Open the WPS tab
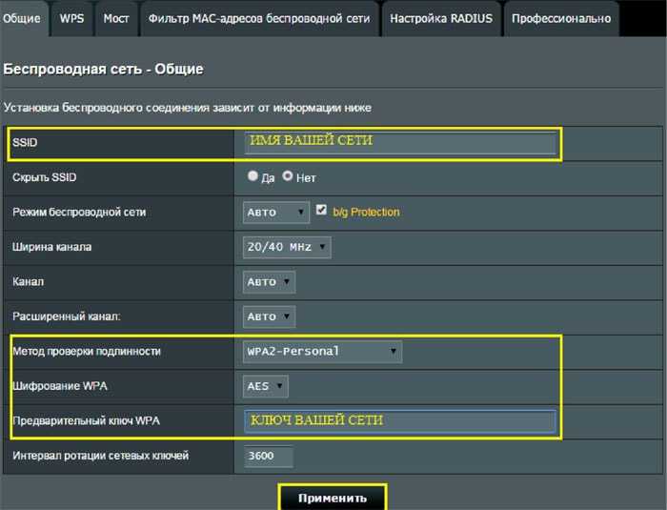 (71, 18)
